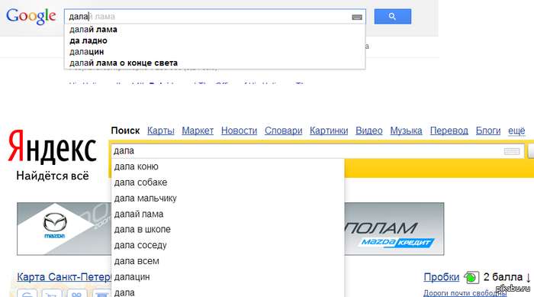534x297 pixels.
Task: Click the "2 балла" traffic score
Action: pyautogui.click(x=503, y=277)
